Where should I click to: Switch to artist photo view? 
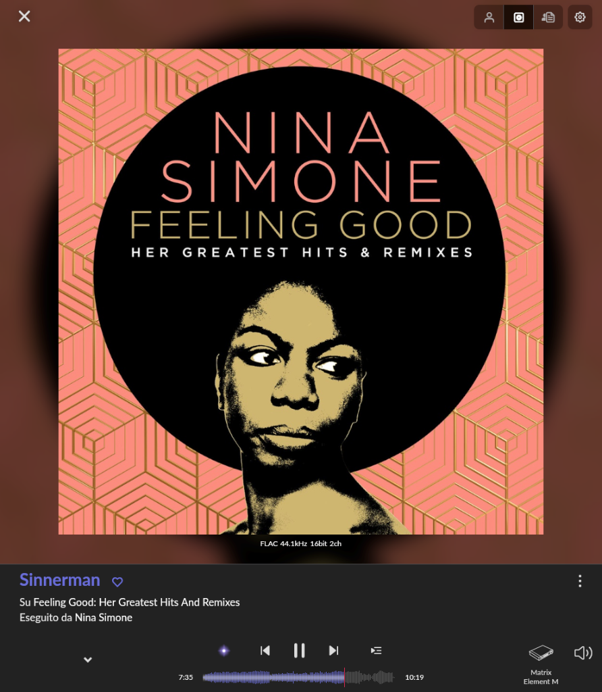click(x=489, y=17)
